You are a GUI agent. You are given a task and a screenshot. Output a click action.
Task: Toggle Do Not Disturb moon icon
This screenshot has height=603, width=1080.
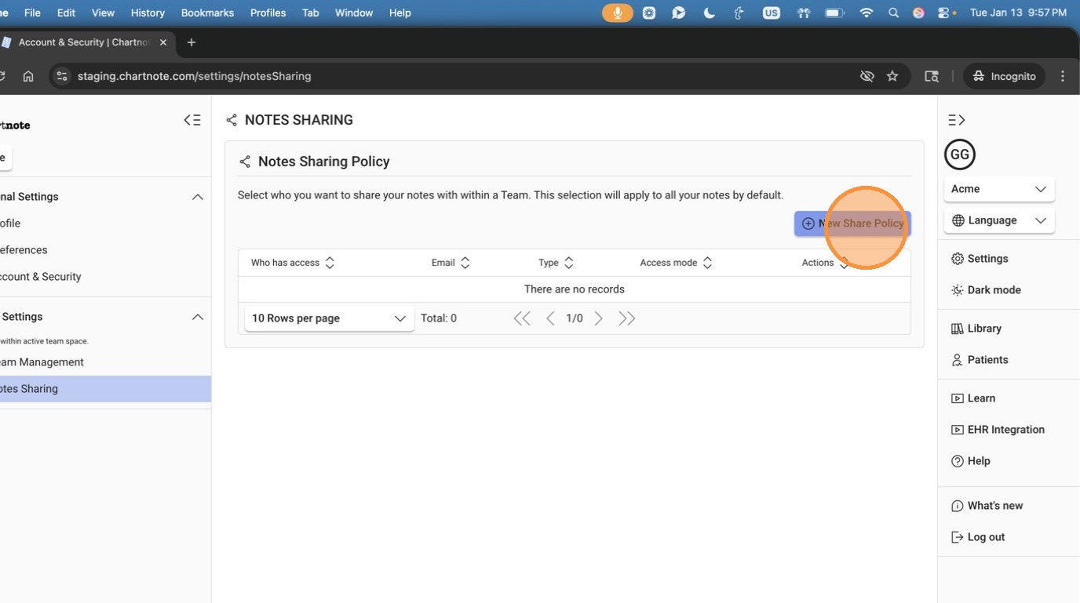710,13
